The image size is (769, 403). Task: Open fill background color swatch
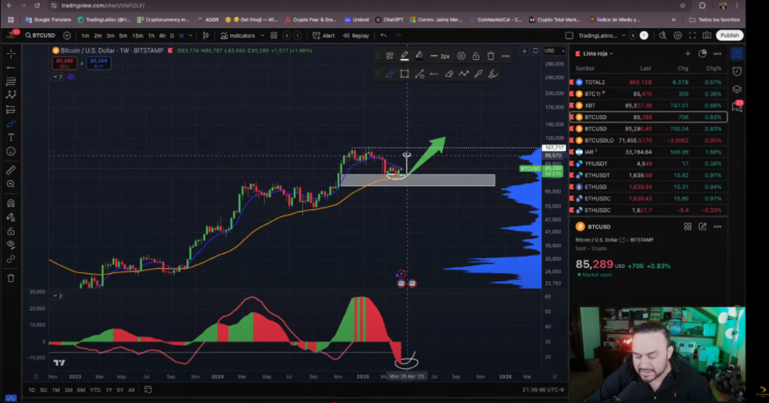(x=420, y=56)
